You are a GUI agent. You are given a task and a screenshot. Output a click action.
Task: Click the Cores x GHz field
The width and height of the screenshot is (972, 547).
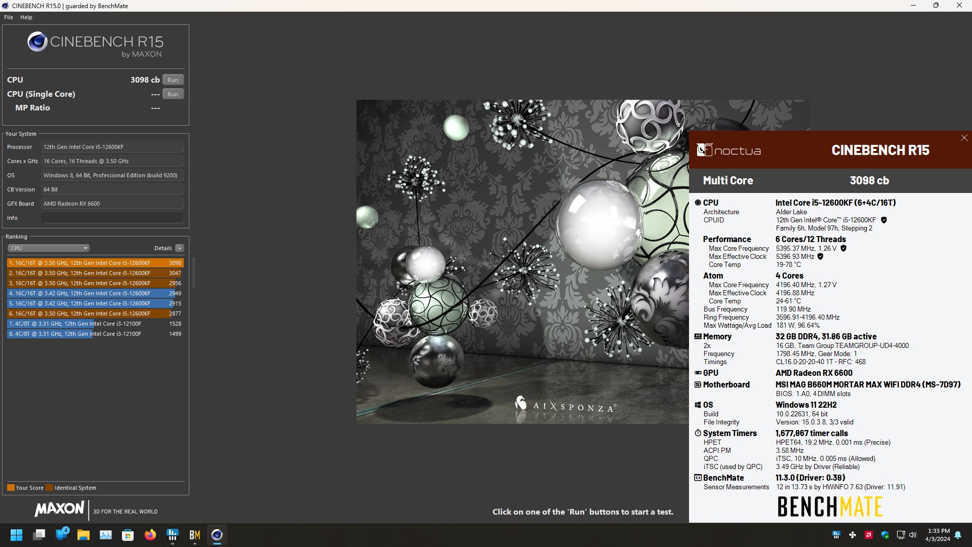coord(112,161)
